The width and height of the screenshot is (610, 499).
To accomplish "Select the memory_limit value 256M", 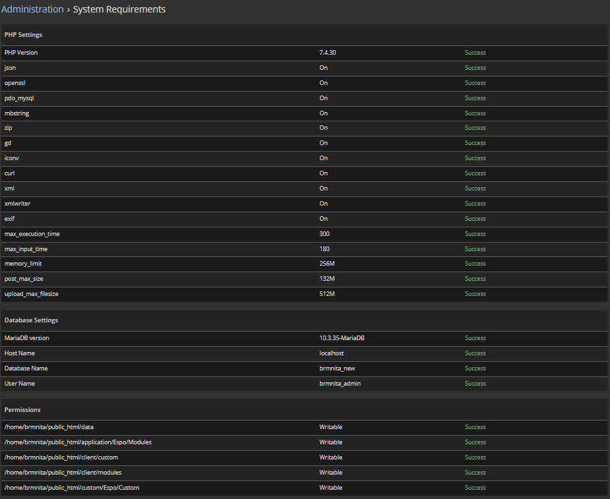I will (327, 264).
